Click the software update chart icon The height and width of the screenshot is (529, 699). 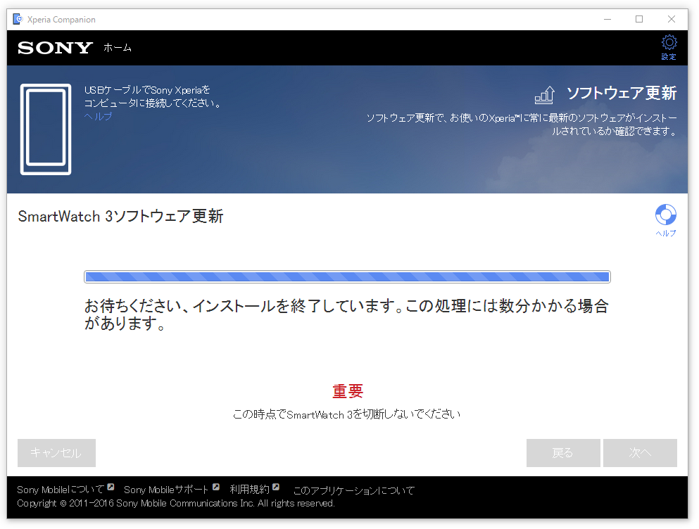(544, 94)
